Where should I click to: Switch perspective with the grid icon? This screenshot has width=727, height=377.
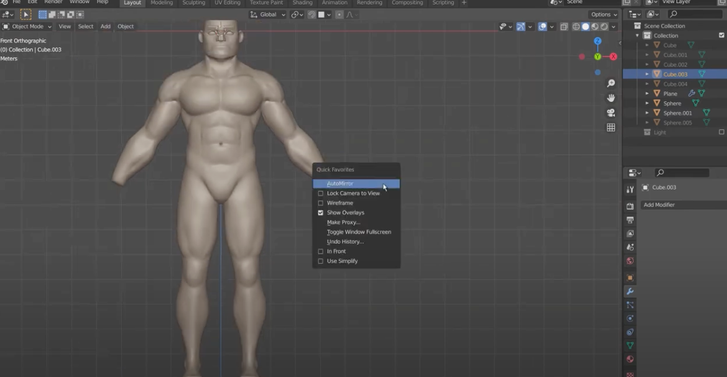coord(611,127)
